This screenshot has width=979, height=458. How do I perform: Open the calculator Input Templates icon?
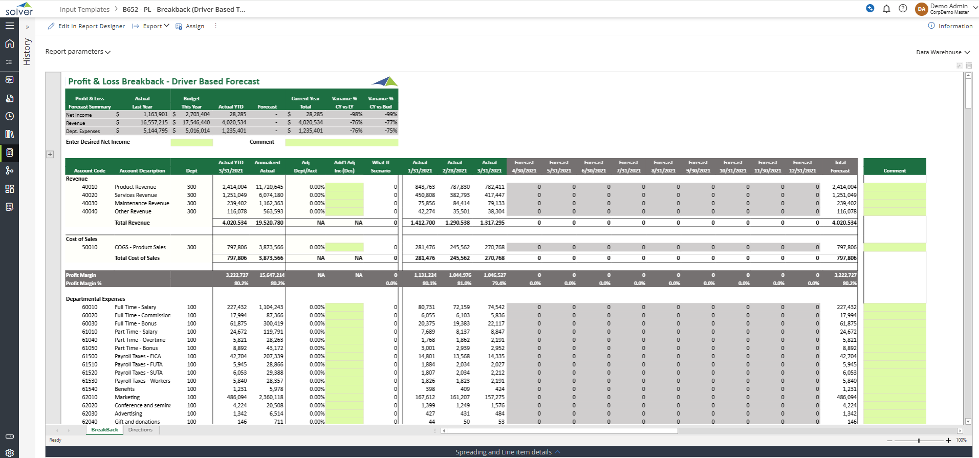pyautogui.click(x=9, y=152)
